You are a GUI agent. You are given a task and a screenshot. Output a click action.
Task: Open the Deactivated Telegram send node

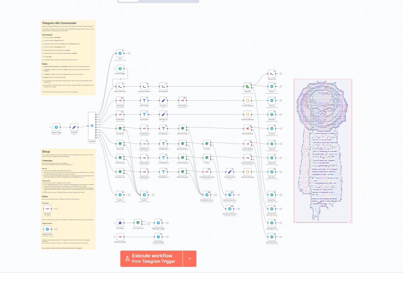click(x=272, y=158)
